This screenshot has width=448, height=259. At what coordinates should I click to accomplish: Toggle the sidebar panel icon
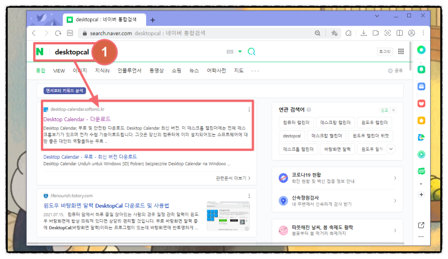coord(399,33)
